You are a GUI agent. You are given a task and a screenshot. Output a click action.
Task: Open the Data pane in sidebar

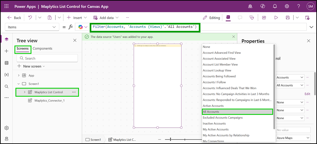point(6,63)
